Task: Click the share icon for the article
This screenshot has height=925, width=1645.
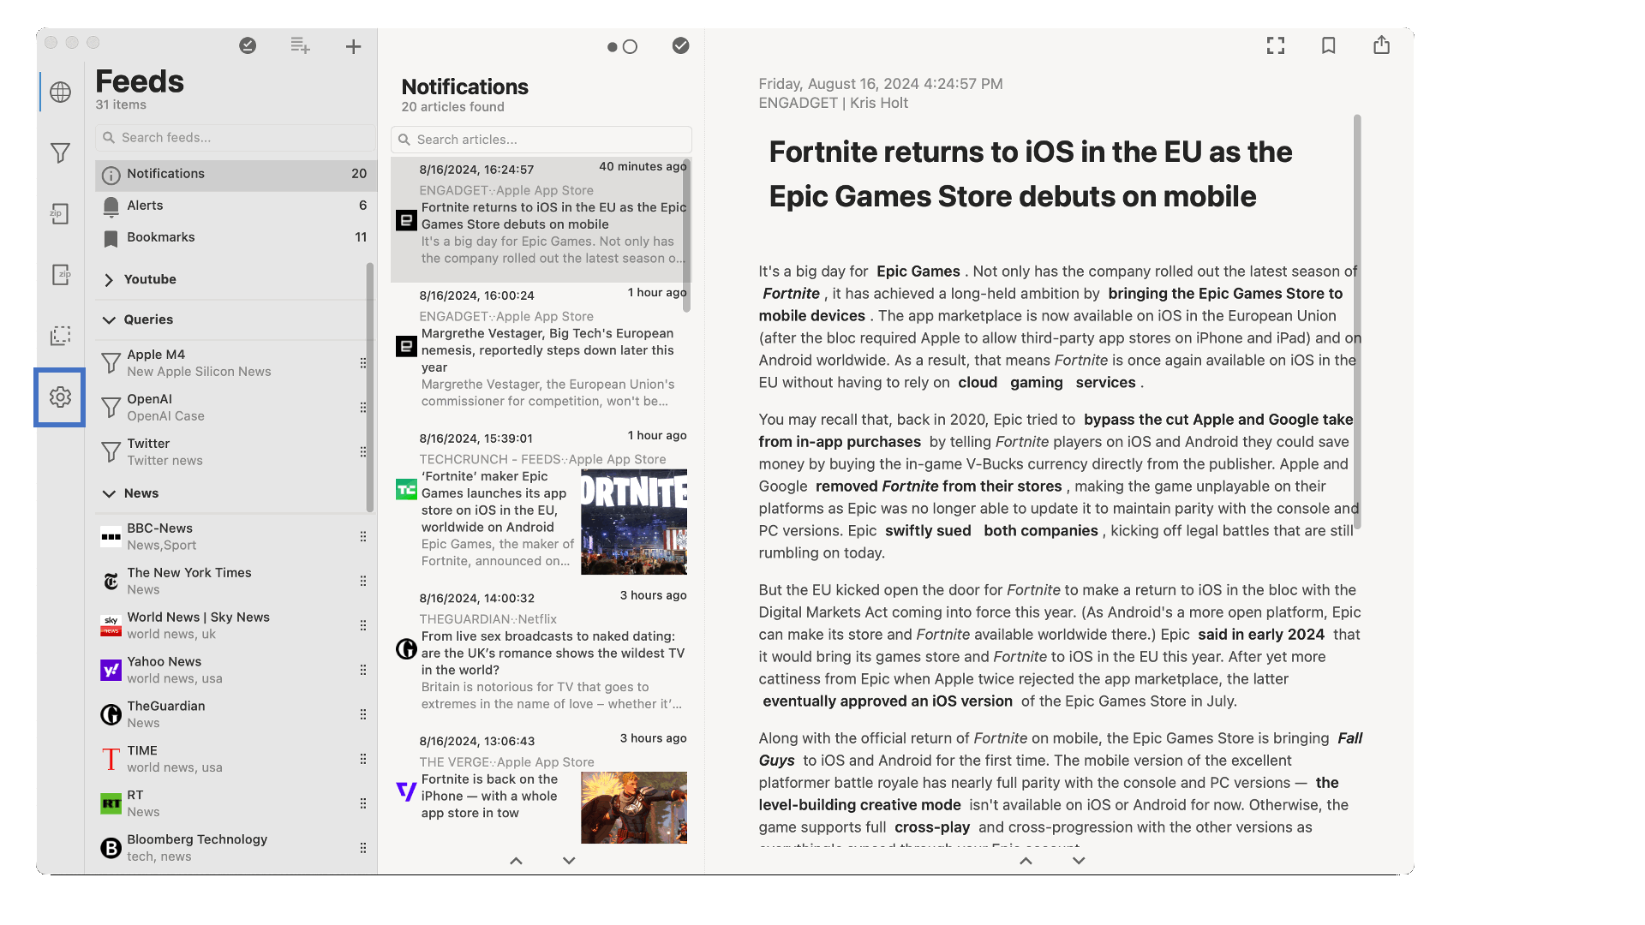Action: (1381, 45)
